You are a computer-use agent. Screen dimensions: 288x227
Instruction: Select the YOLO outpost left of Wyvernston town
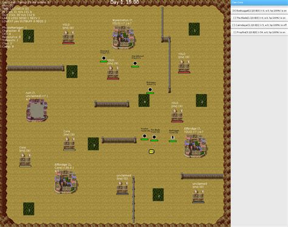[69, 37]
